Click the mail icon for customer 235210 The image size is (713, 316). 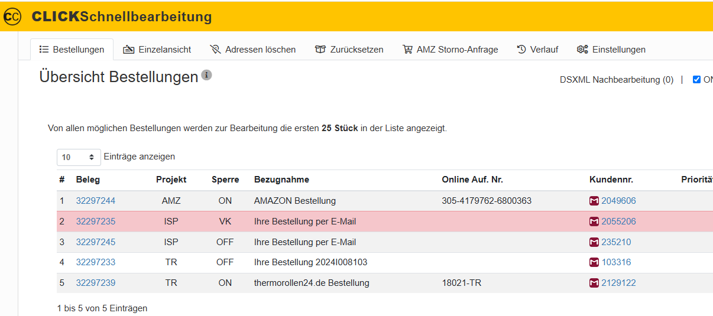coord(594,242)
